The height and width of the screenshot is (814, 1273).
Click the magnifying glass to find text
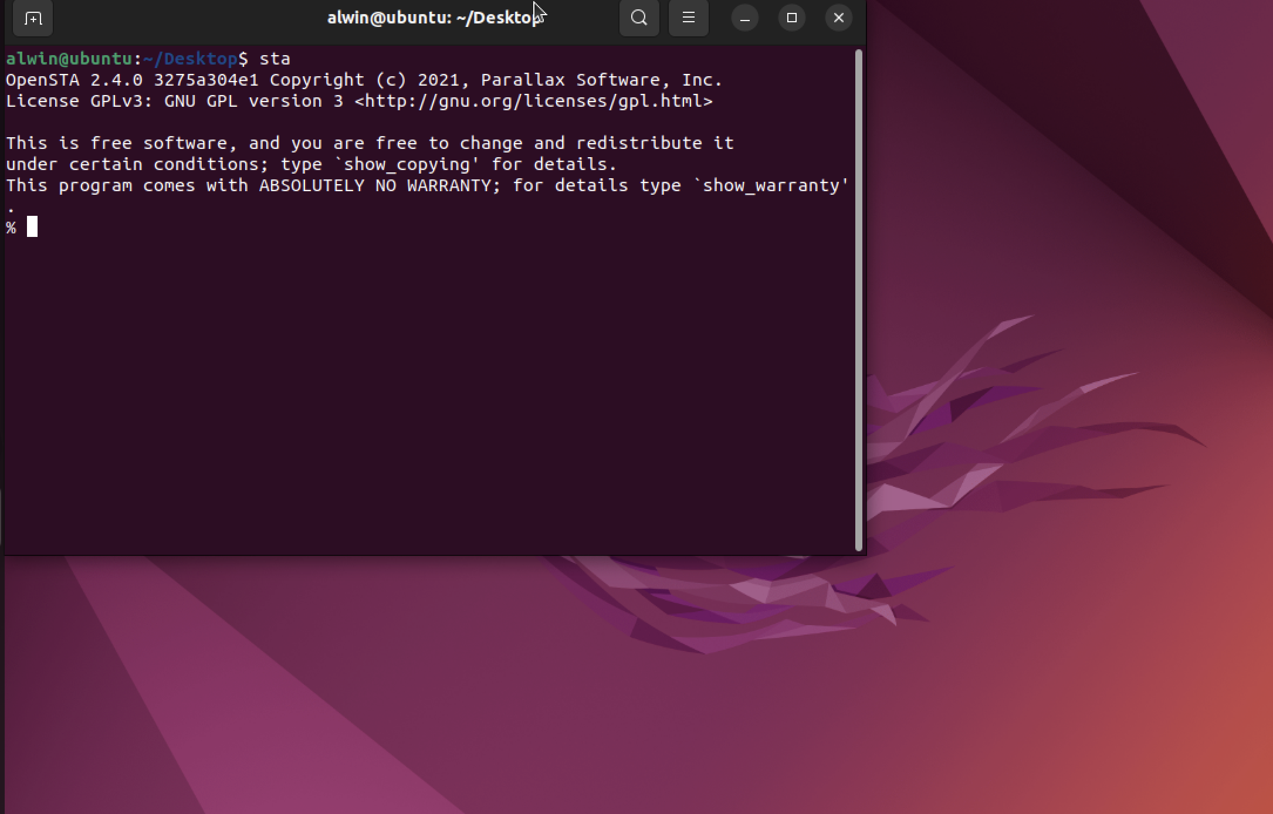click(x=639, y=18)
